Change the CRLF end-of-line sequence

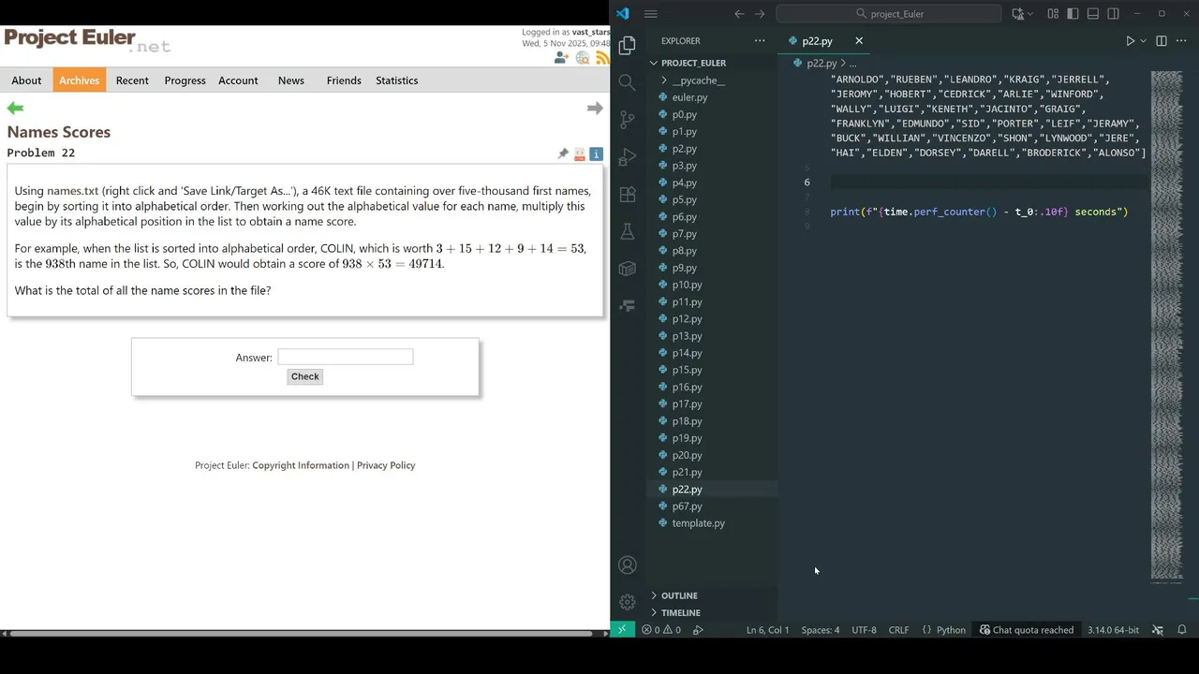(x=898, y=630)
